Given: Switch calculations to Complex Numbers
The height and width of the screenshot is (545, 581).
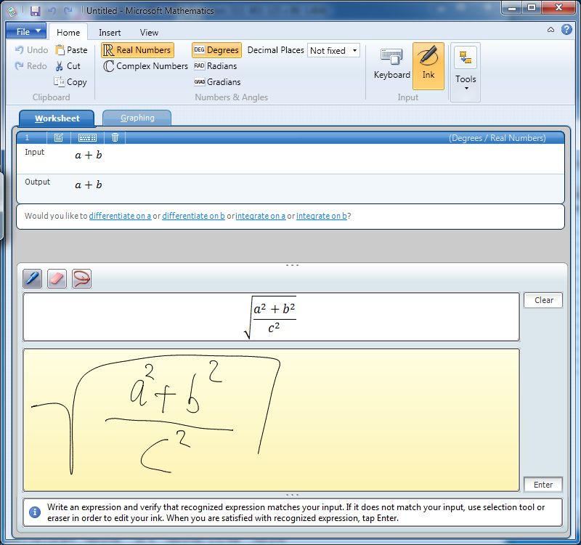Looking at the screenshot, I should pyautogui.click(x=144, y=66).
